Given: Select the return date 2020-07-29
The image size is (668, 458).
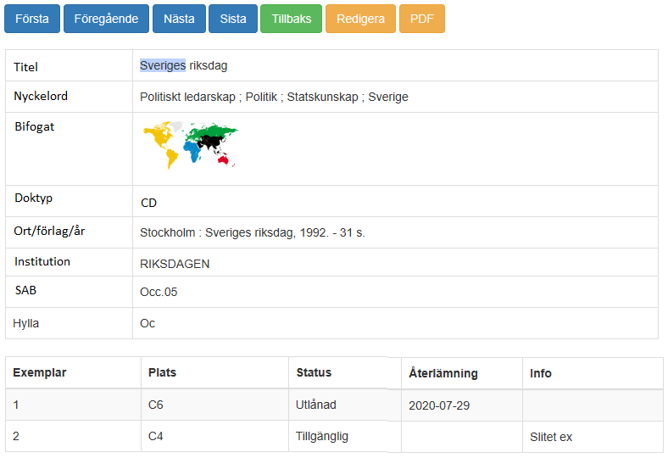Looking at the screenshot, I should pos(439,405).
